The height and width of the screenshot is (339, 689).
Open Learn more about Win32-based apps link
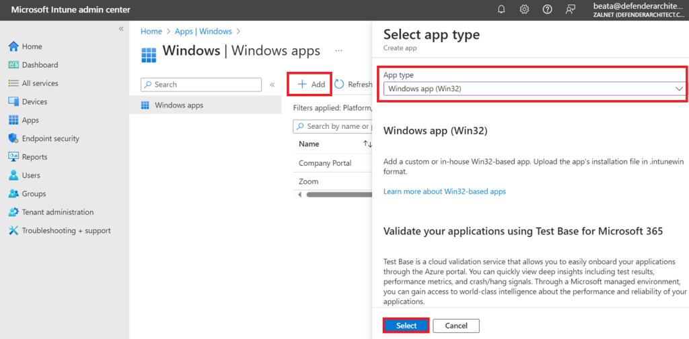tap(445, 191)
